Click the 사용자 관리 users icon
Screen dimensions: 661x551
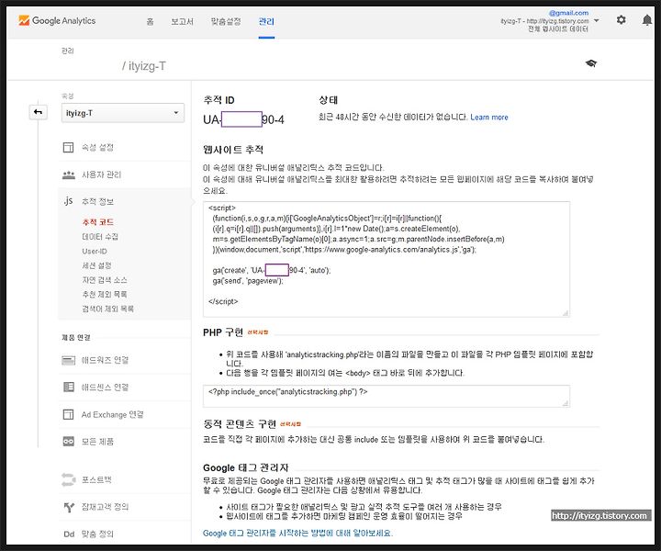point(68,174)
